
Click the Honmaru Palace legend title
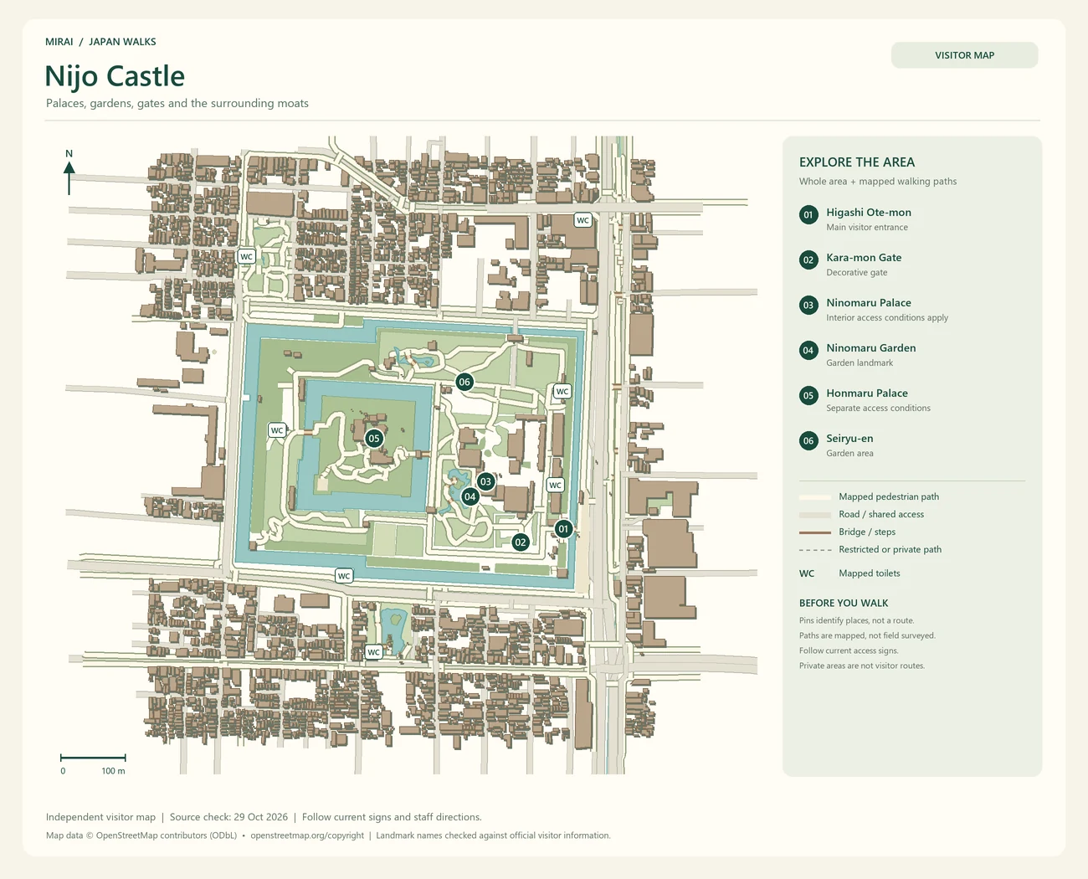coord(867,393)
